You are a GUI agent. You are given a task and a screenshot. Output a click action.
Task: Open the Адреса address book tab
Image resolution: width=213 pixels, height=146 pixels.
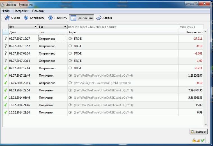[x=104, y=18]
